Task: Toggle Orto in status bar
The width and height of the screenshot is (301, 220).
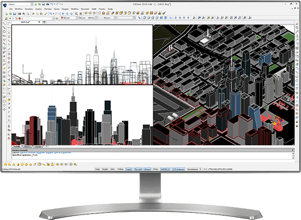Action: tap(113, 169)
